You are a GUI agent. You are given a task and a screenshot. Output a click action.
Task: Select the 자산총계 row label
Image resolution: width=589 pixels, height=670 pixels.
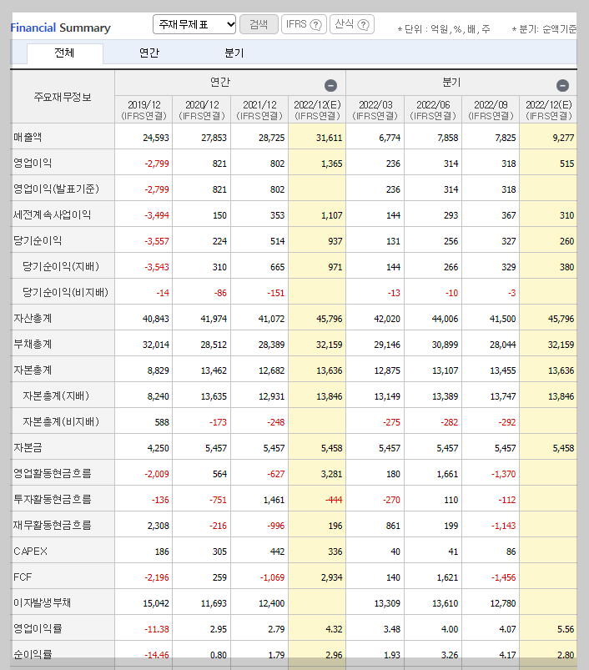pos(33,319)
